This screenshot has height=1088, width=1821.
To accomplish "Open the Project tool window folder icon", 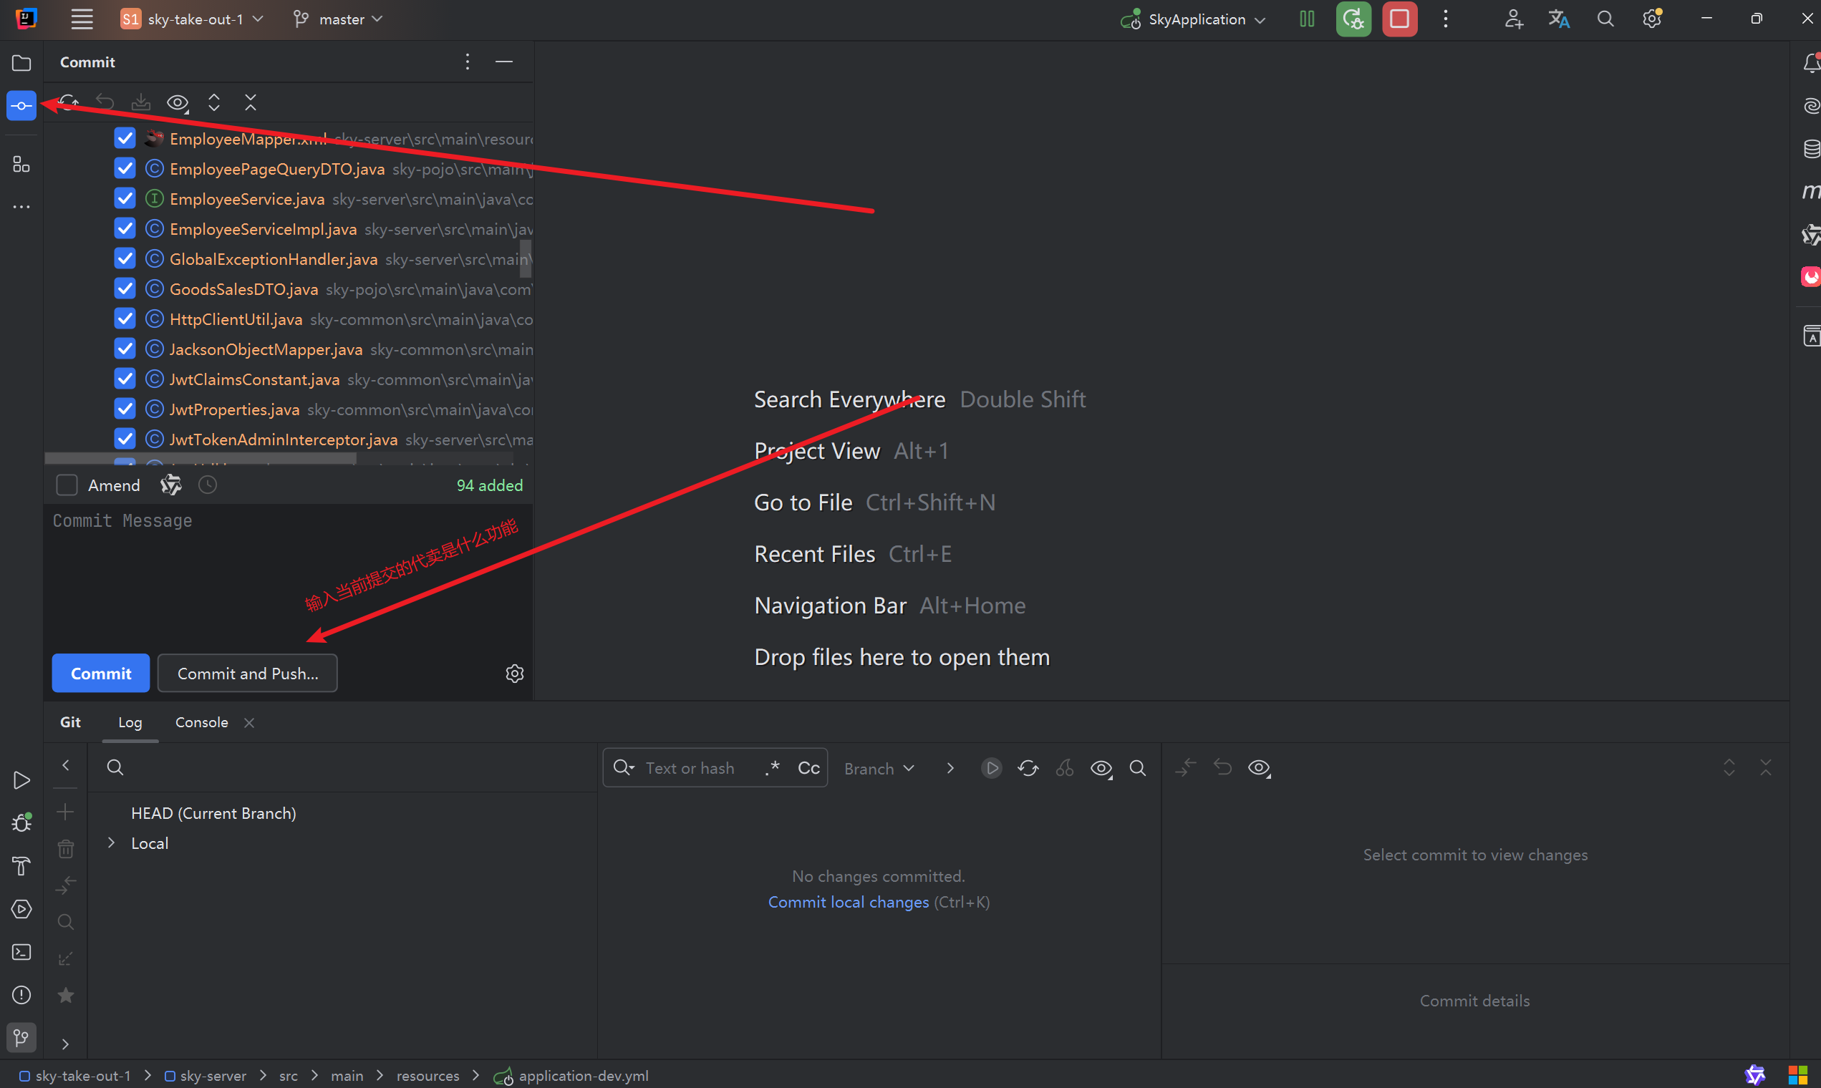I will pos(21,63).
